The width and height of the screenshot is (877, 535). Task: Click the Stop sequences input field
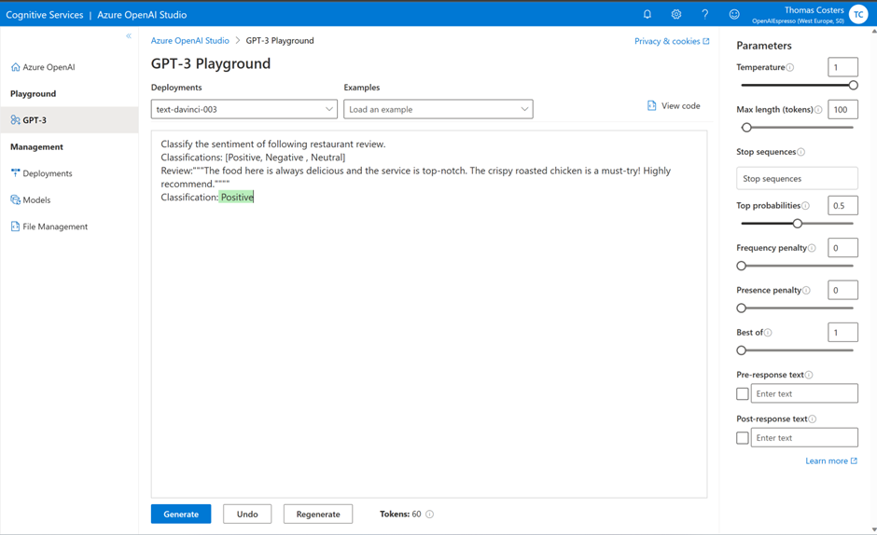797,178
